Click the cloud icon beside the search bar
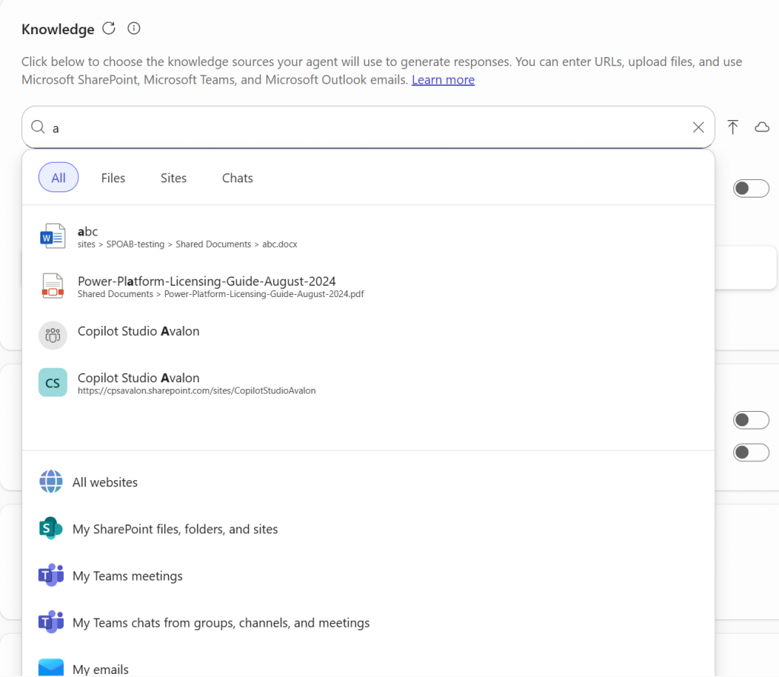This screenshot has width=779, height=677. click(x=762, y=127)
